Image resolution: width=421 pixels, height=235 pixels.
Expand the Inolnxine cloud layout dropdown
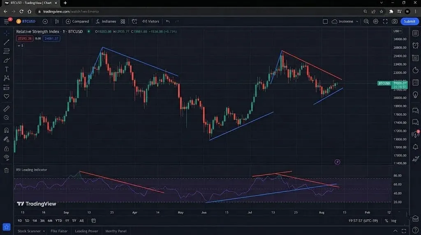(x=345, y=21)
